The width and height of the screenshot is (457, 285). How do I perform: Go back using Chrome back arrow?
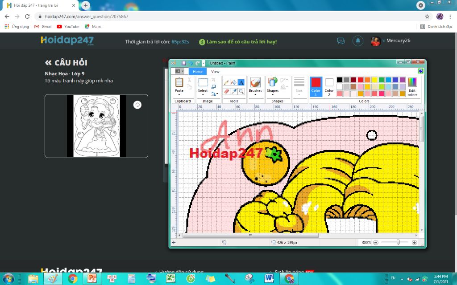pos(7,16)
